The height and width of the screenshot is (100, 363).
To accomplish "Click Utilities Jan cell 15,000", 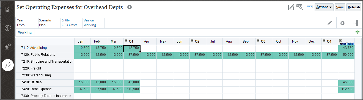I will coord(82,83).
